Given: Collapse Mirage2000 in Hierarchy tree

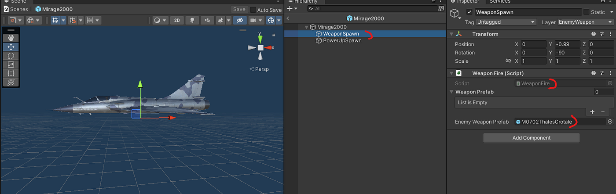Looking at the screenshot, I should [x=307, y=27].
